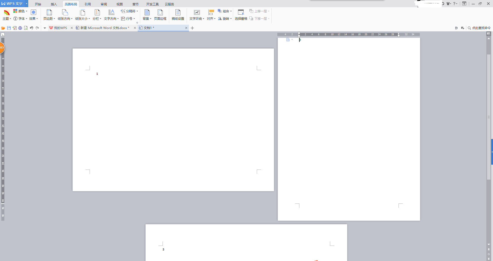Open the 颜色 theme colors dropdown
This screenshot has width=493, height=261.
[x=21, y=11]
